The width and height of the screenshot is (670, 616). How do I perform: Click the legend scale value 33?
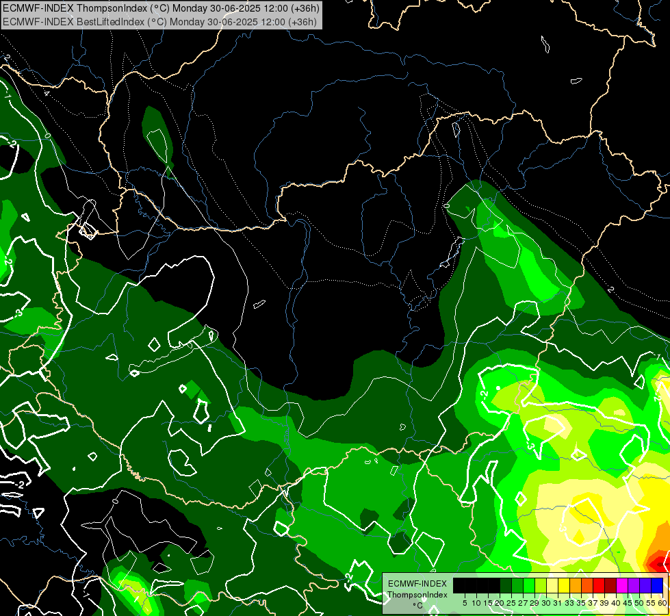click(x=569, y=603)
